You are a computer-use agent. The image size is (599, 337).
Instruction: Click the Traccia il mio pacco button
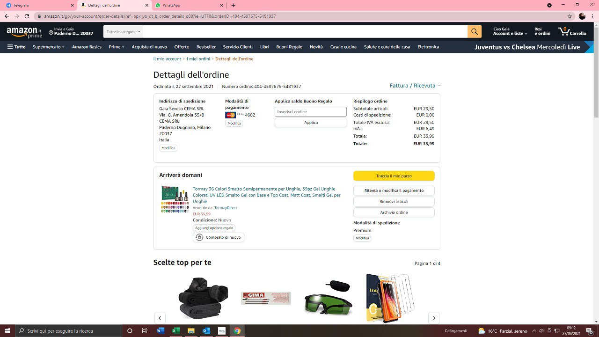coord(394,176)
